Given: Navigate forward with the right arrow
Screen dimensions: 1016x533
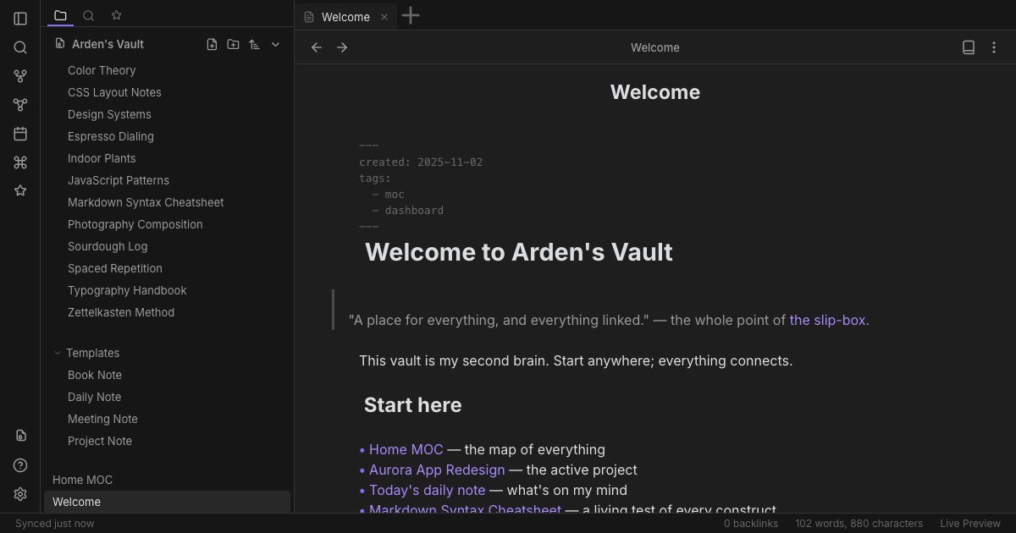Looking at the screenshot, I should coord(342,47).
